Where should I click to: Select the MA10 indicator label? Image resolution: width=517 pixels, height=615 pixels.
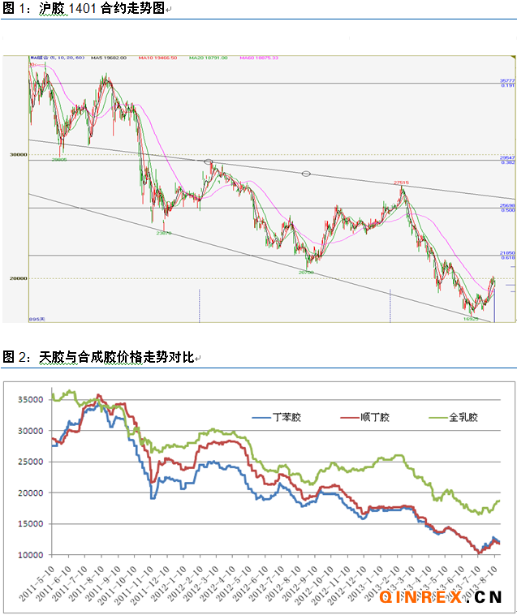(158, 58)
